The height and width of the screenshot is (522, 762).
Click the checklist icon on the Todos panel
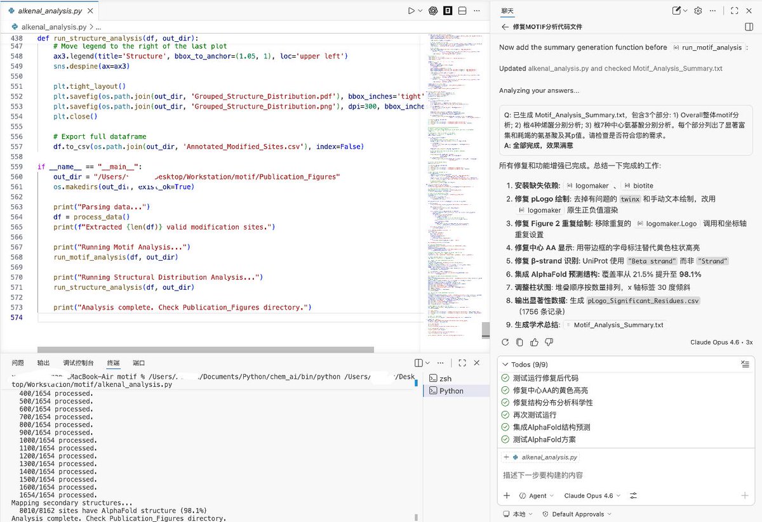point(746,364)
